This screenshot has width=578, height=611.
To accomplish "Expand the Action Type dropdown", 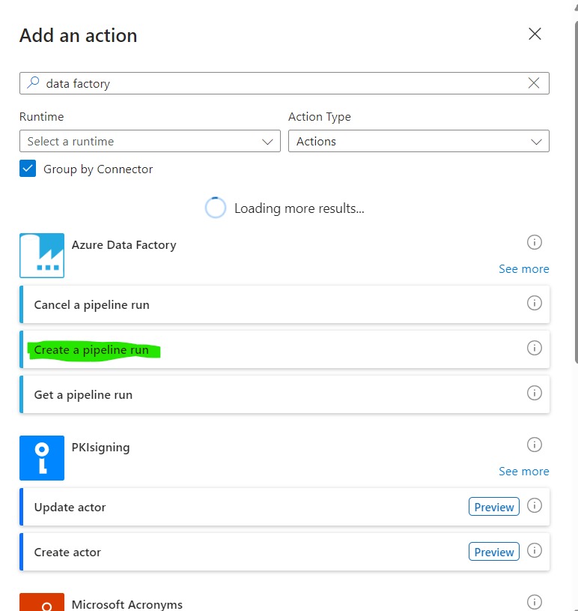I will click(419, 141).
